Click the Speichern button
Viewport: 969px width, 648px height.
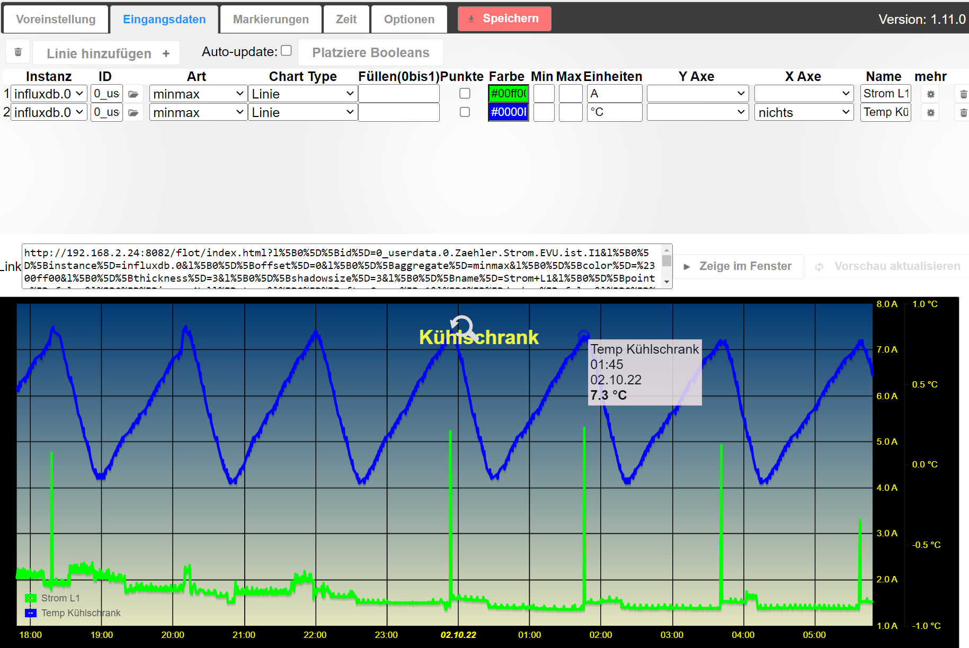coord(504,19)
